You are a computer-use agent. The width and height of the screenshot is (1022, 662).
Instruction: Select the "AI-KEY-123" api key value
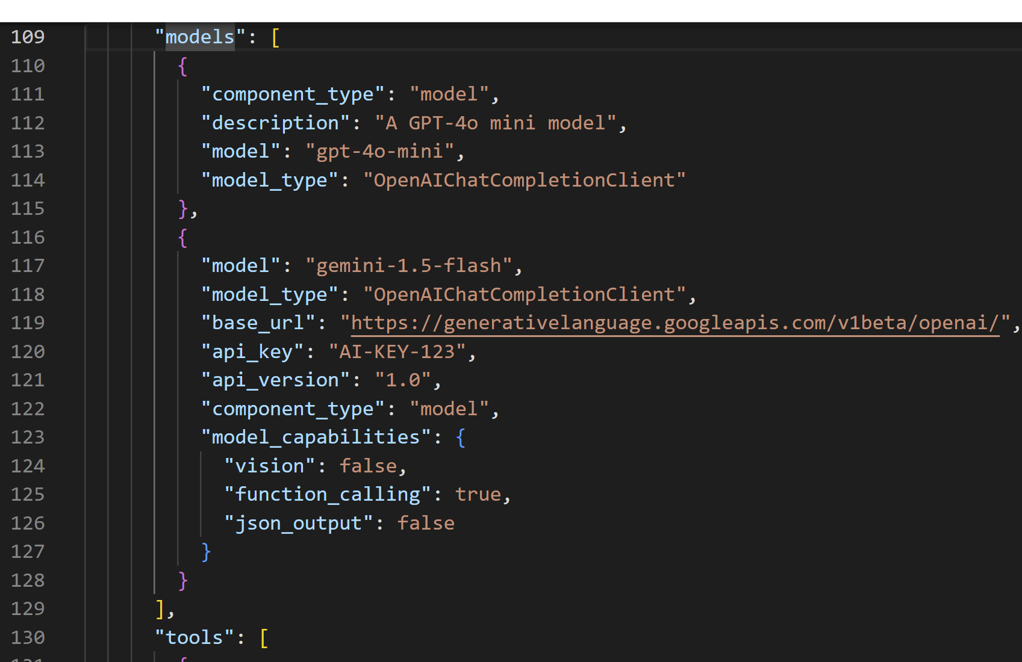click(x=397, y=351)
